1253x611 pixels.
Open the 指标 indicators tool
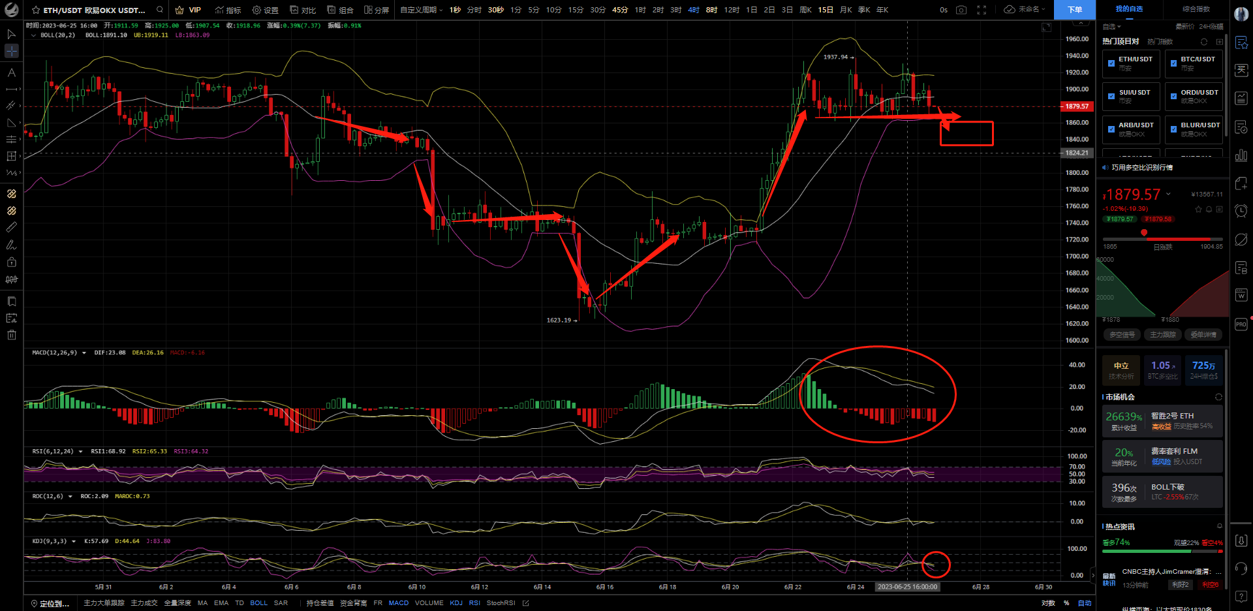click(x=228, y=10)
